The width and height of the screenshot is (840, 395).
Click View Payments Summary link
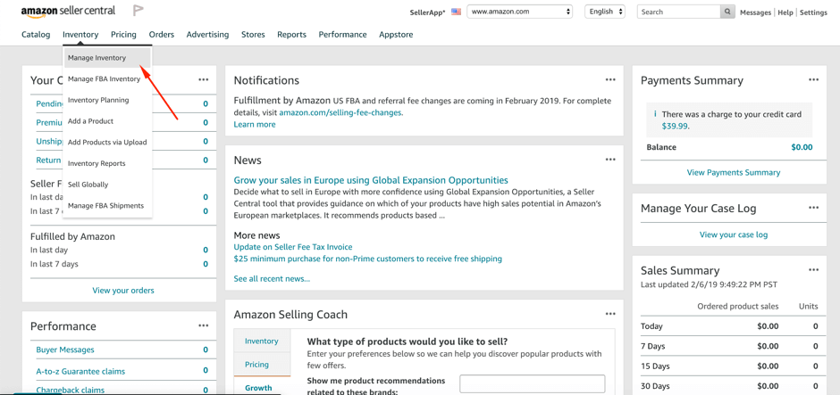click(734, 173)
